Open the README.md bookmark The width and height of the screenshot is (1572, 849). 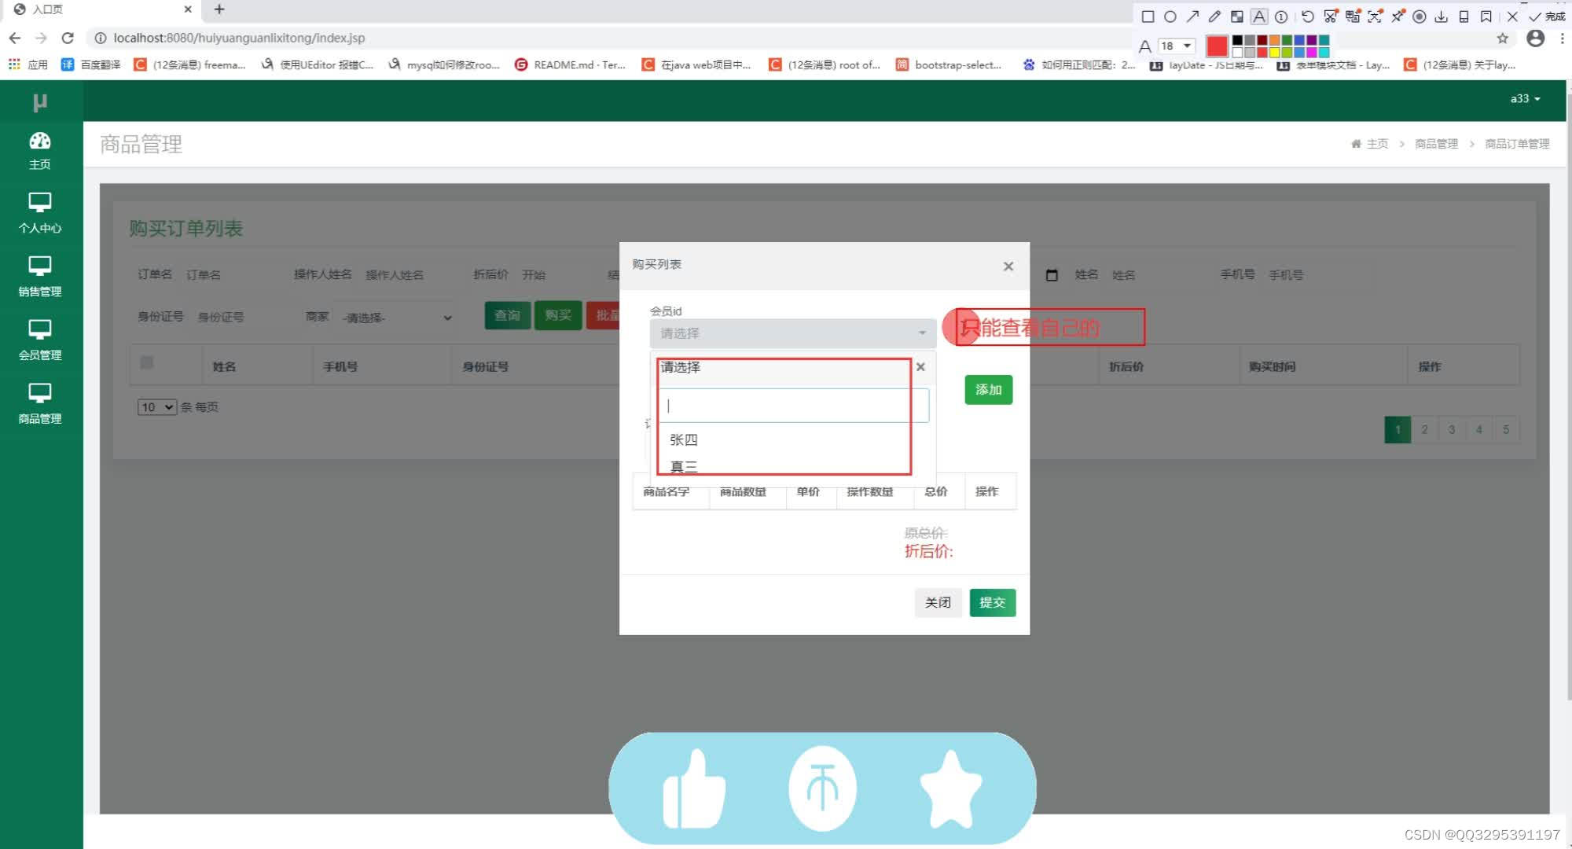click(571, 64)
